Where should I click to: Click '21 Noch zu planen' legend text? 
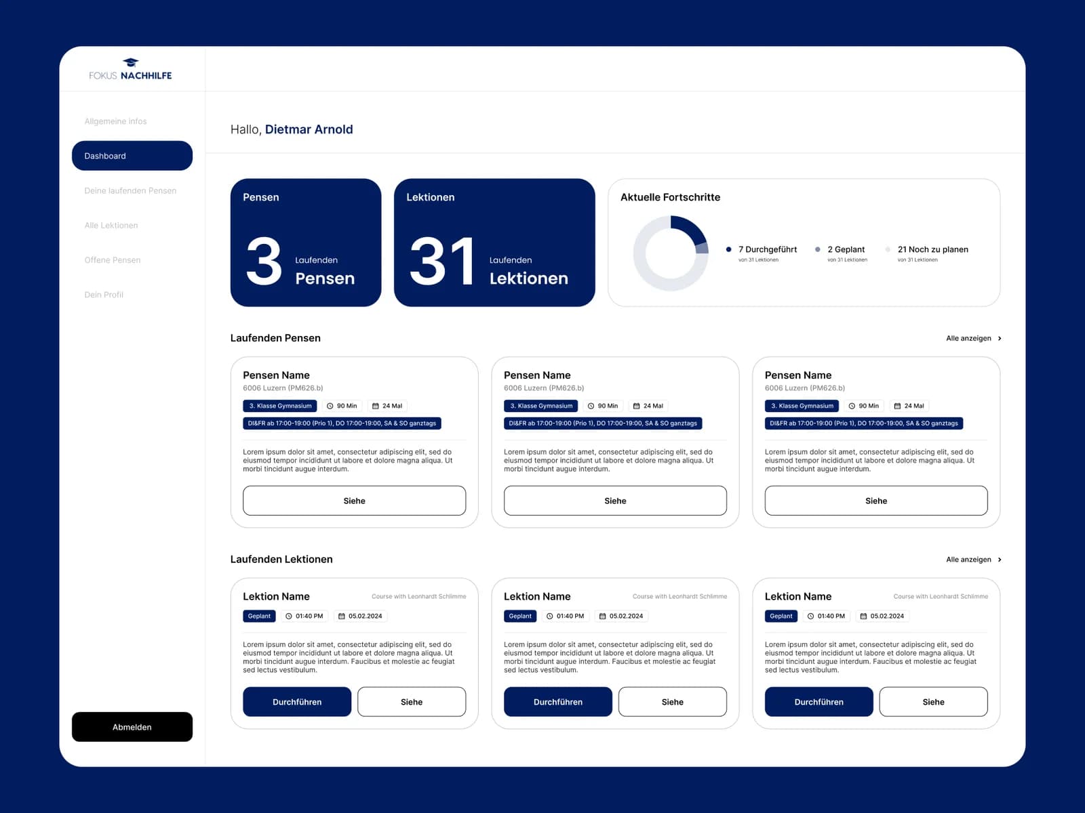tap(933, 249)
